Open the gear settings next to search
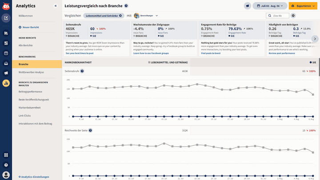 tap(293, 16)
